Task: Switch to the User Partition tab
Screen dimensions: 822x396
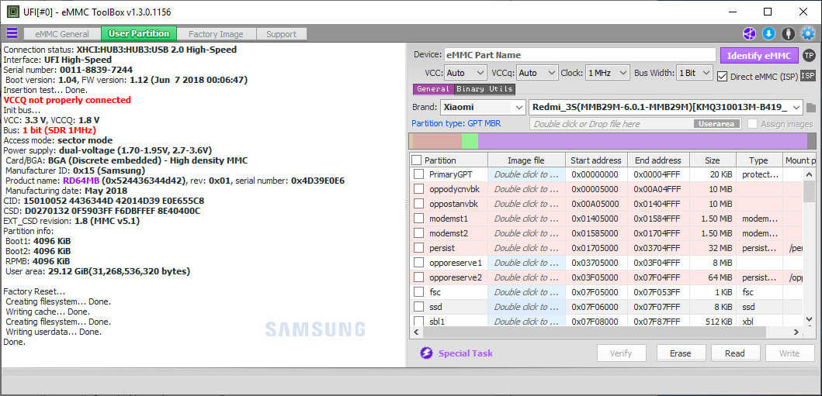Action: click(139, 33)
